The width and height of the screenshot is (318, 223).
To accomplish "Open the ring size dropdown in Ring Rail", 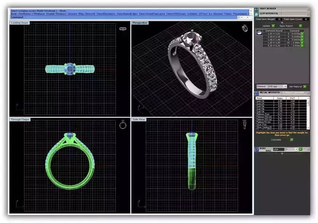I will [296, 149].
